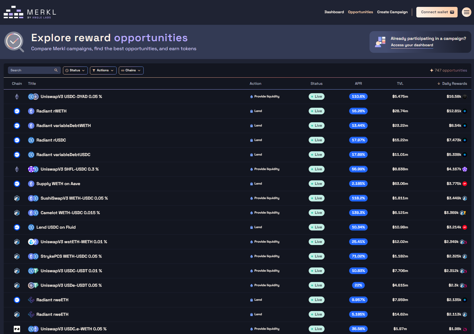This screenshot has width=474, height=334.
Task: Click the Chain column header
Action: click(17, 83)
